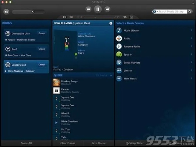The image size is (196, 147).
Task: Click Save Queue button
Action: click(x=99, y=143)
